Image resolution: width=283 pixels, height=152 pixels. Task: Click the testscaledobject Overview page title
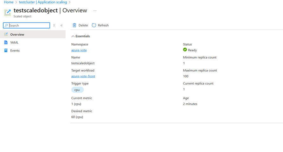(50, 10)
